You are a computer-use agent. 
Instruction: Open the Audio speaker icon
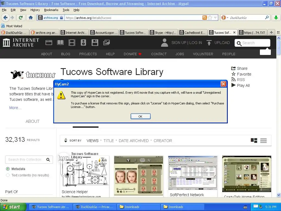(83, 43)
